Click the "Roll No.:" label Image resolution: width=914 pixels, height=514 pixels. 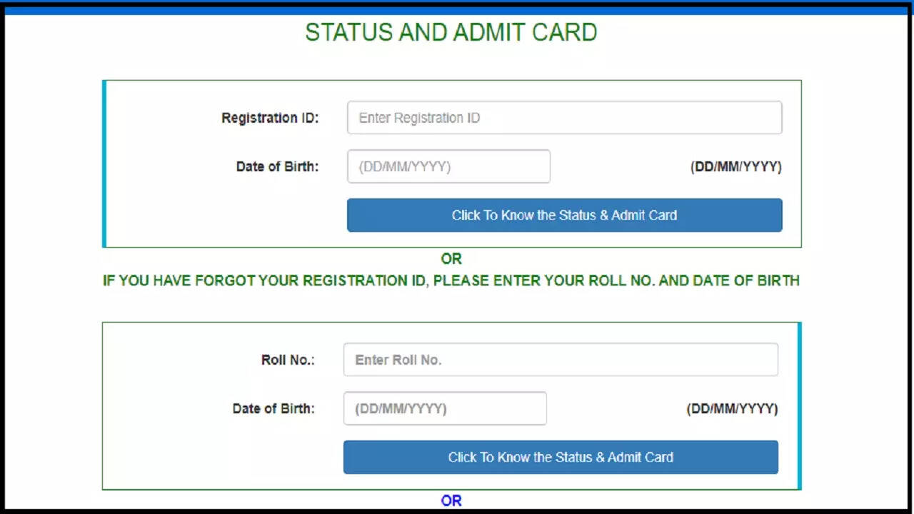click(288, 360)
